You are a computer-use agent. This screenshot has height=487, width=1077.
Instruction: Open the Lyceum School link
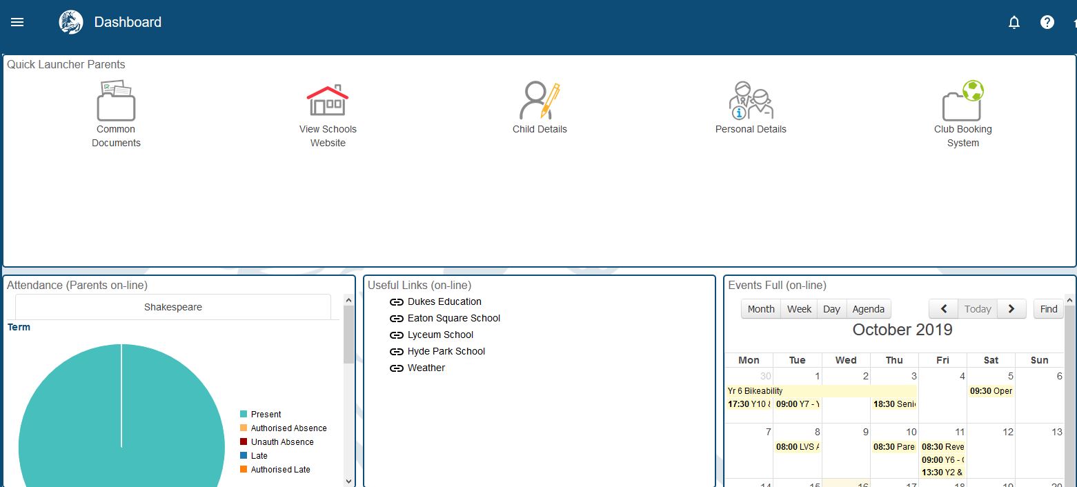point(440,335)
